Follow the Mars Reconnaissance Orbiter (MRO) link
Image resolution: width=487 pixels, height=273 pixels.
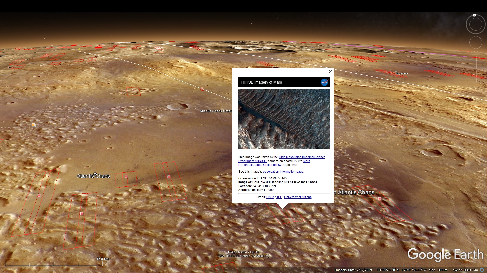pos(260,165)
